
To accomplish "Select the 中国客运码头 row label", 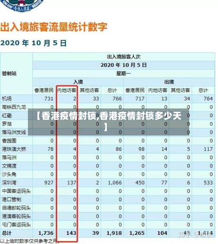I will click(x=16, y=191).
